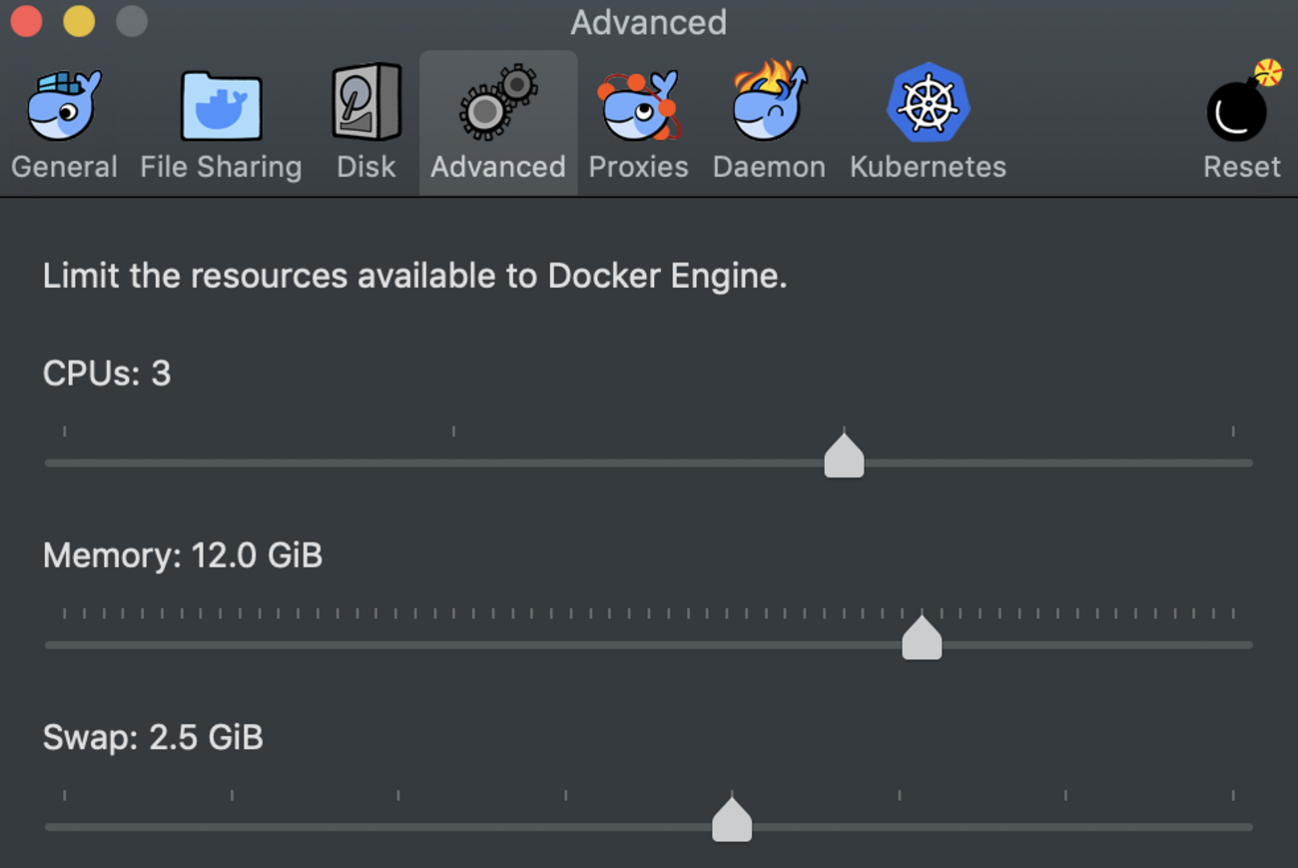Switch to the Kubernetes tab label
Viewport: 1298px width, 868px height.
coord(928,167)
